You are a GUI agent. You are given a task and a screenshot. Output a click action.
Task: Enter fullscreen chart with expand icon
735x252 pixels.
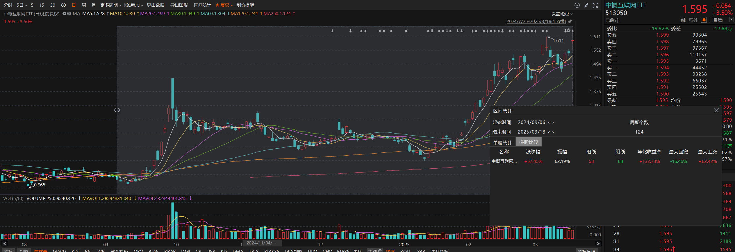(595, 5)
